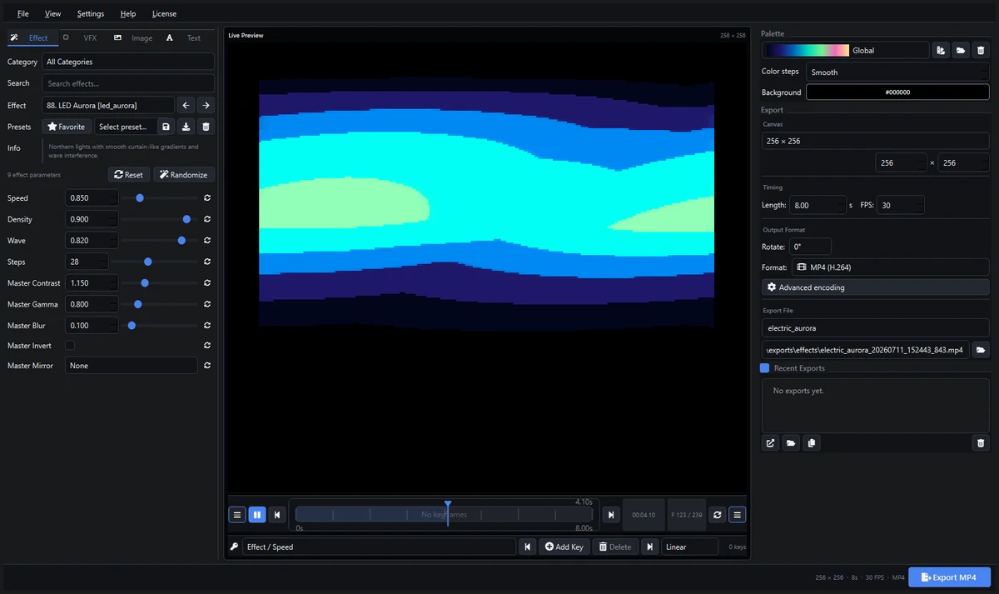This screenshot has height=594, width=999.
Task: Switch to the Text tab
Action: coord(186,37)
